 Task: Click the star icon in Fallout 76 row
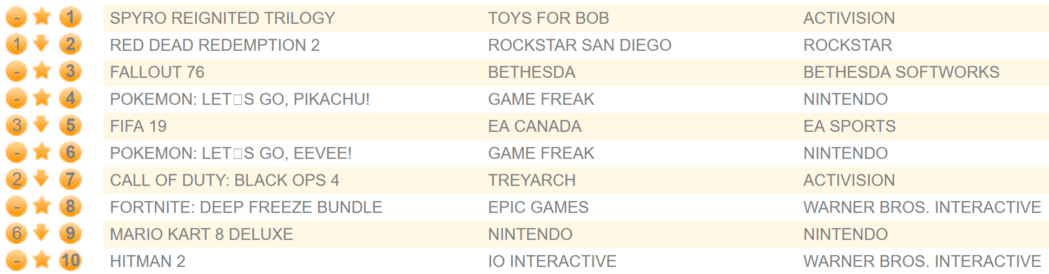(x=42, y=71)
